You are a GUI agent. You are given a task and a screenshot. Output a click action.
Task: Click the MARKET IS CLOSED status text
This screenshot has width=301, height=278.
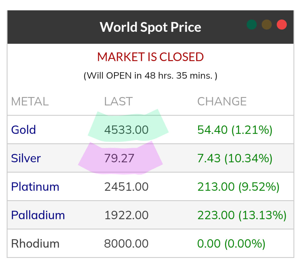(x=150, y=57)
